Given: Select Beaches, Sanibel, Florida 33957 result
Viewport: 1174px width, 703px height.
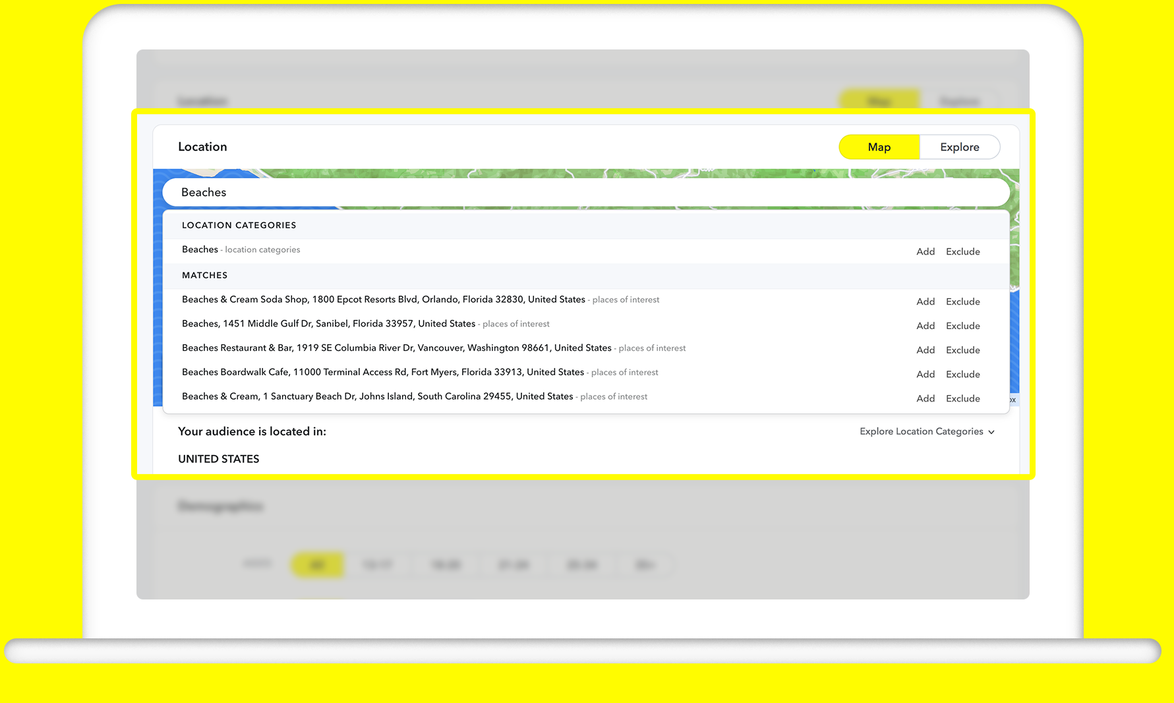Looking at the screenshot, I should [x=586, y=324].
